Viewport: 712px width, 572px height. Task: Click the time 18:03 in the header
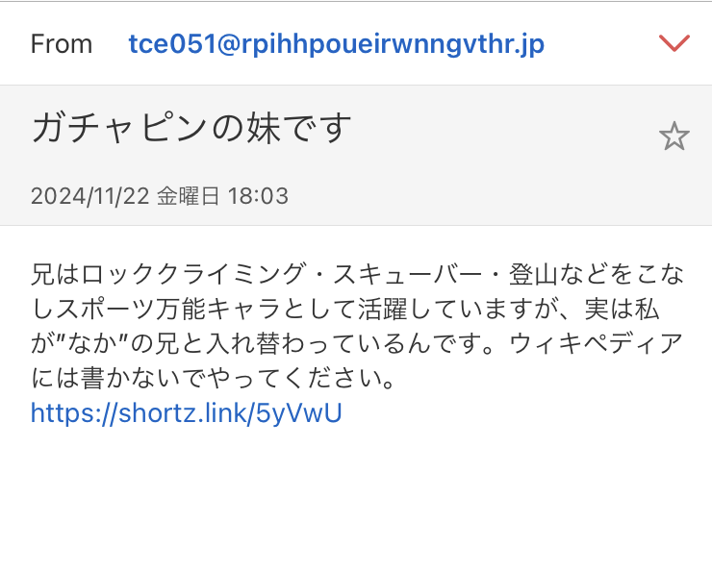(x=258, y=196)
